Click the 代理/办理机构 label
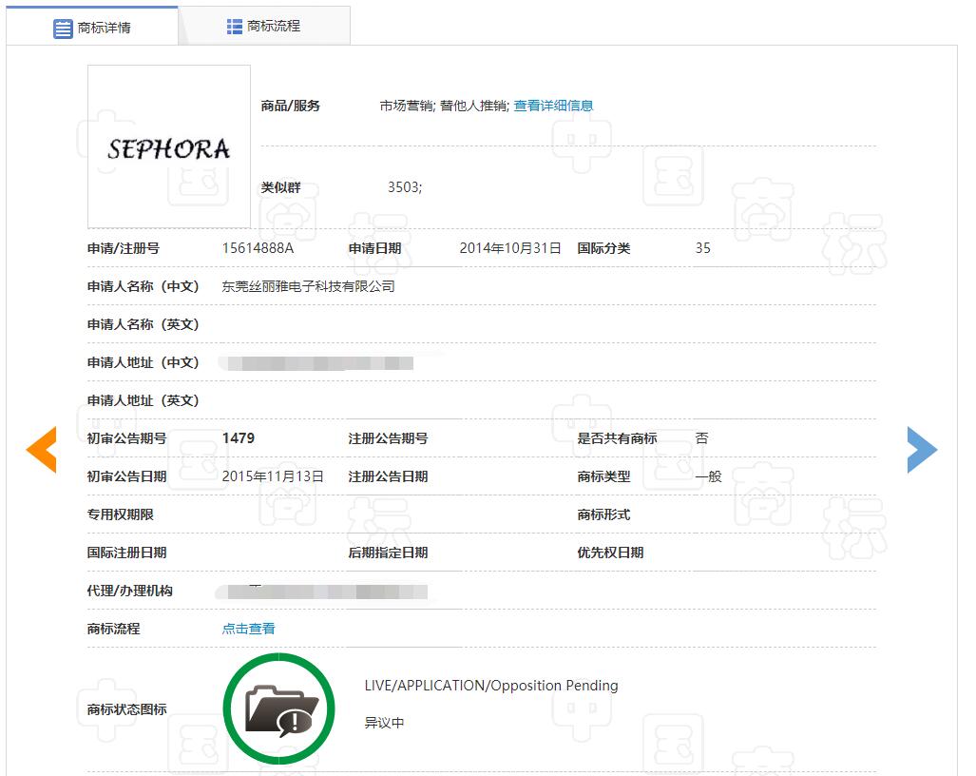Image resolution: width=976 pixels, height=776 pixels. pos(129,591)
